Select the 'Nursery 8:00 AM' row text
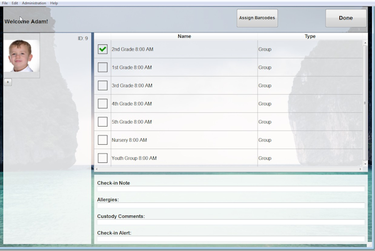Screen dimensions: 375x251 (x=129, y=140)
